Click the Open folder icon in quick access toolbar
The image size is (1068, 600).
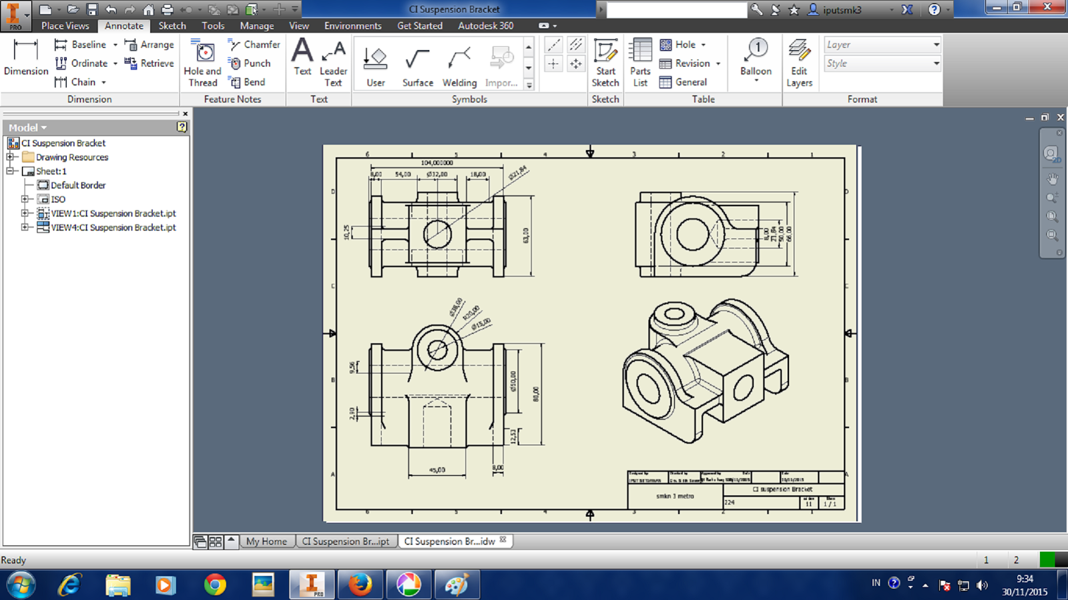[73, 9]
